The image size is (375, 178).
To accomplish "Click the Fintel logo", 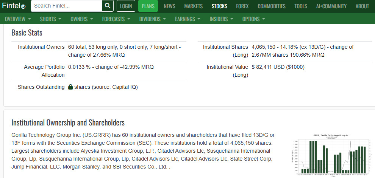I will coord(14,6).
